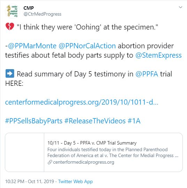The width and height of the screenshot is (187, 188).
Task: Click the link card description text
Action: click(113, 153)
